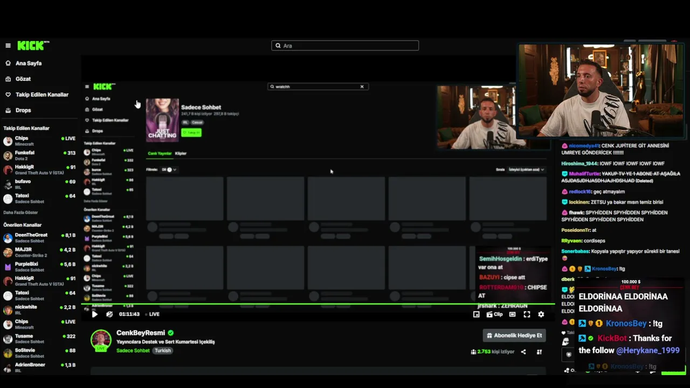Click the 01:11:43 elapsed time
Viewport: 690px width, 388px height.
[x=129, y=314]
